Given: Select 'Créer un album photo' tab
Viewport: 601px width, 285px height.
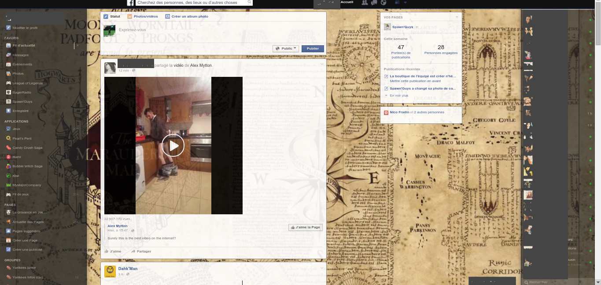Looking at the screenshot, I should click(x=187, y=16).
